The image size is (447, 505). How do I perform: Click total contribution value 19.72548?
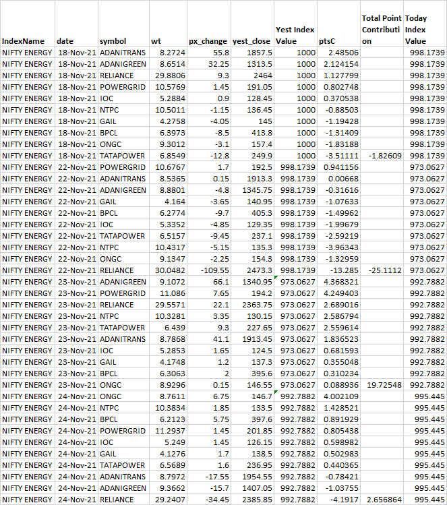[384, 385]
